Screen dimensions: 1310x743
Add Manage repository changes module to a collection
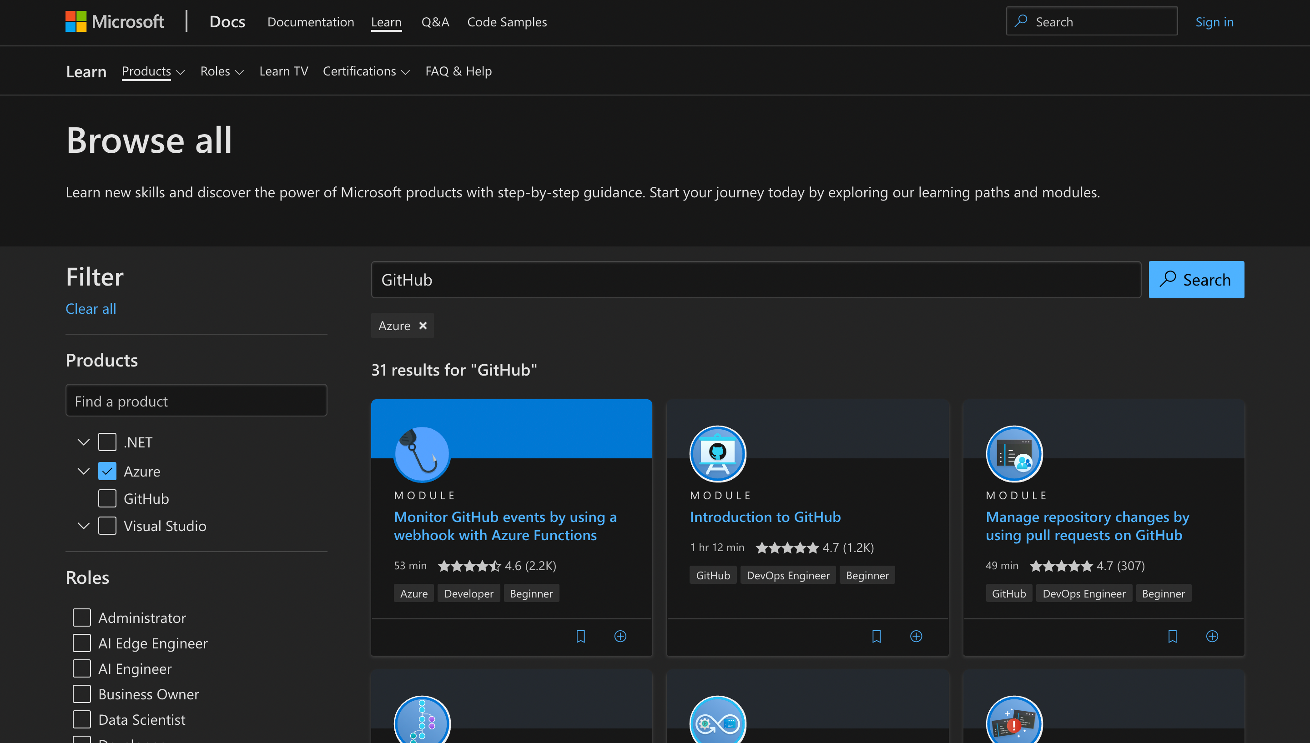(x=1212, y=636)
